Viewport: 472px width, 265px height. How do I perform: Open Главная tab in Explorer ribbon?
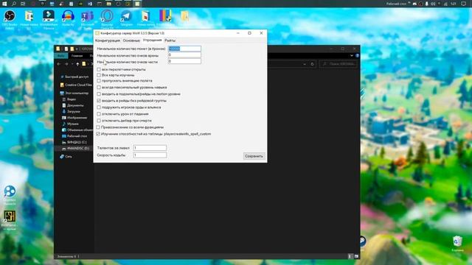point(77,56)
